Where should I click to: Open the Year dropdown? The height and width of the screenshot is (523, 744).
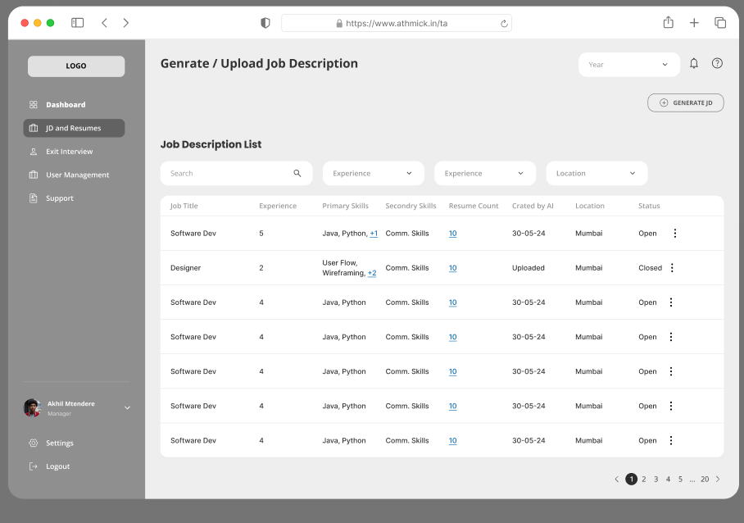pos(628,65)
